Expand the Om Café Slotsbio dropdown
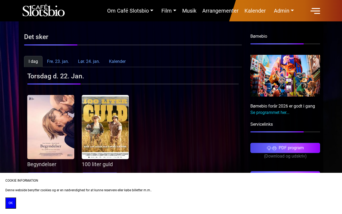 [x=130, y=11]
